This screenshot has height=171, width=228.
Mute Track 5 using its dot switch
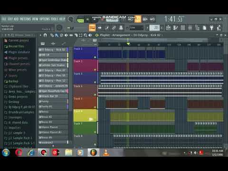point(95,107)
